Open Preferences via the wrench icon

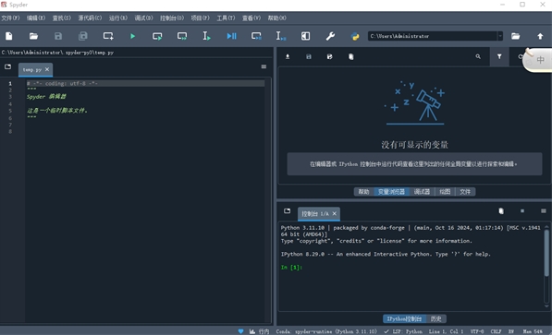(x=330, y=36)
